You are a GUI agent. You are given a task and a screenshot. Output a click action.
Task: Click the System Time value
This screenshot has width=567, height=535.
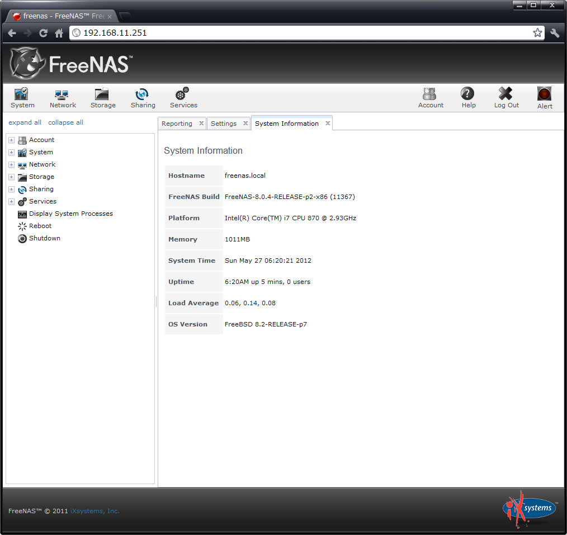268,261
